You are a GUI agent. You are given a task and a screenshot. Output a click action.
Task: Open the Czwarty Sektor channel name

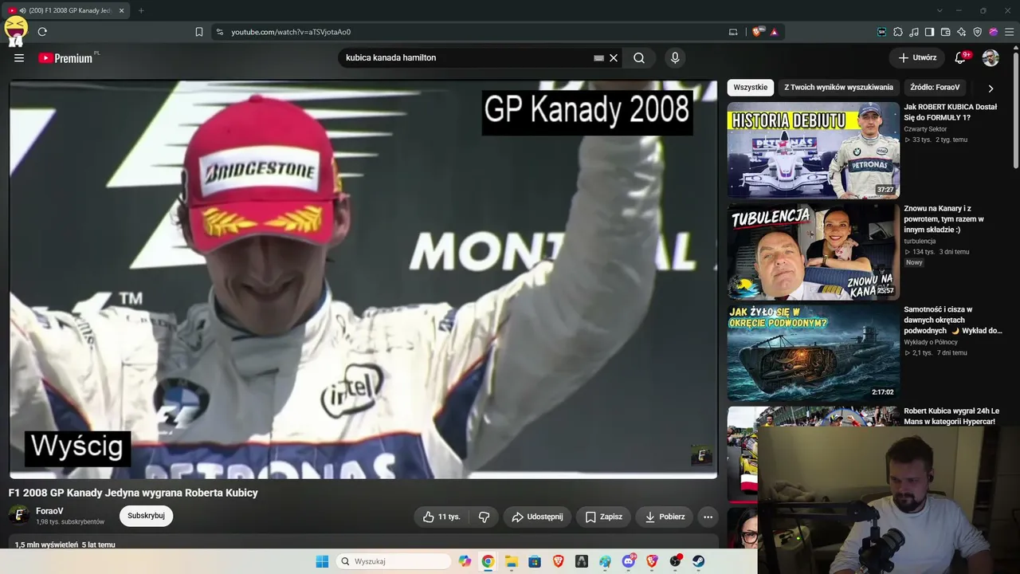tap(925, 129)
